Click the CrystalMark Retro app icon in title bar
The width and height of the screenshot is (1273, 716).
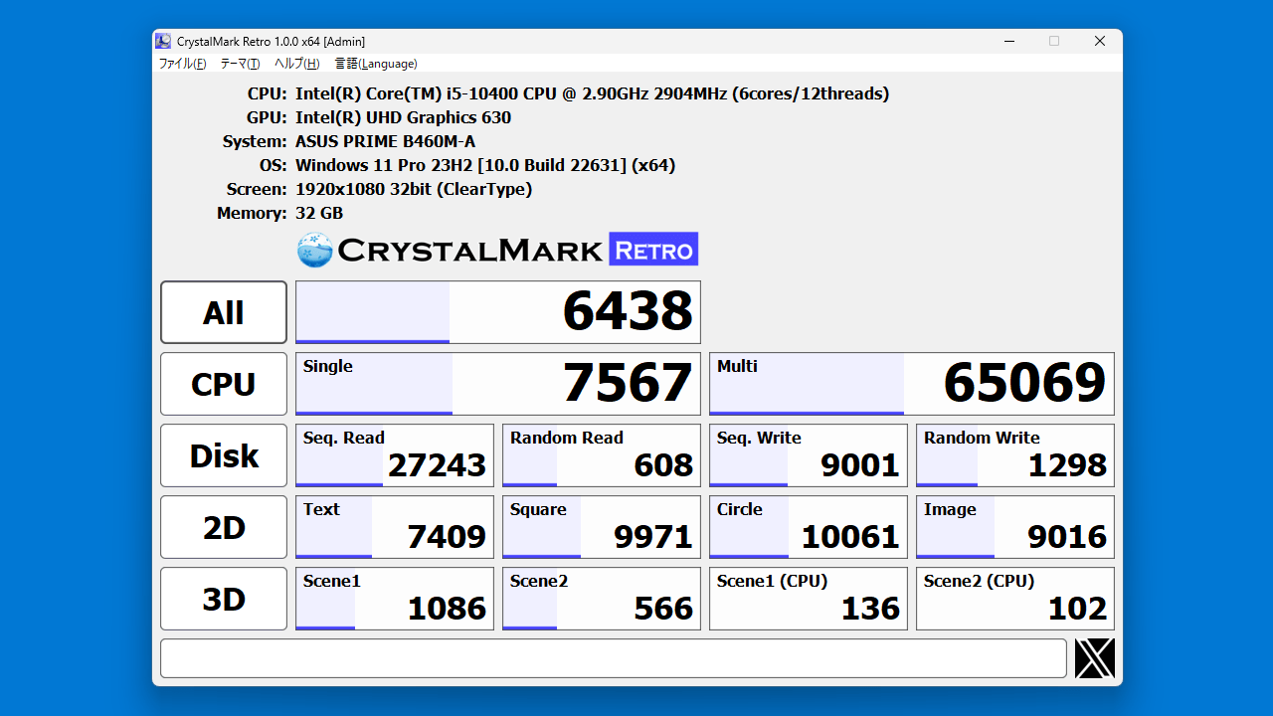point(163,41)
